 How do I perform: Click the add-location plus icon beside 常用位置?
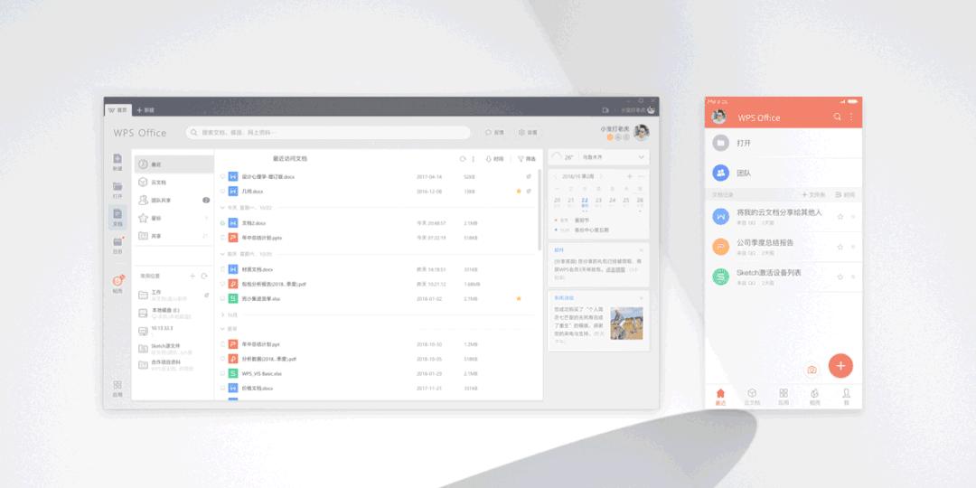[192, 276]
